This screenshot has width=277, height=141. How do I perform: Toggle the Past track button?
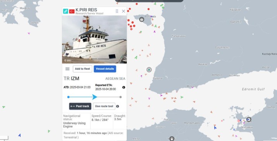click(x=80, y=106)
